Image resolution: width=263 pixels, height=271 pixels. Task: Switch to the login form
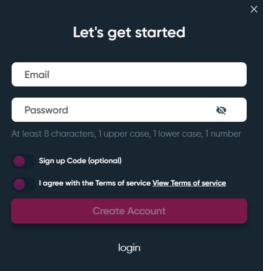[x=129, y=248]
